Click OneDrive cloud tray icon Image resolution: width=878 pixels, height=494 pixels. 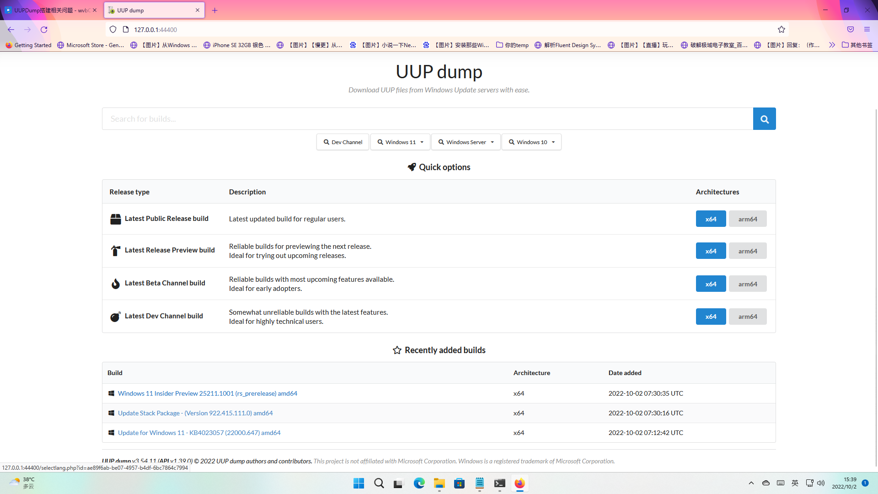(x=766, y=483)
